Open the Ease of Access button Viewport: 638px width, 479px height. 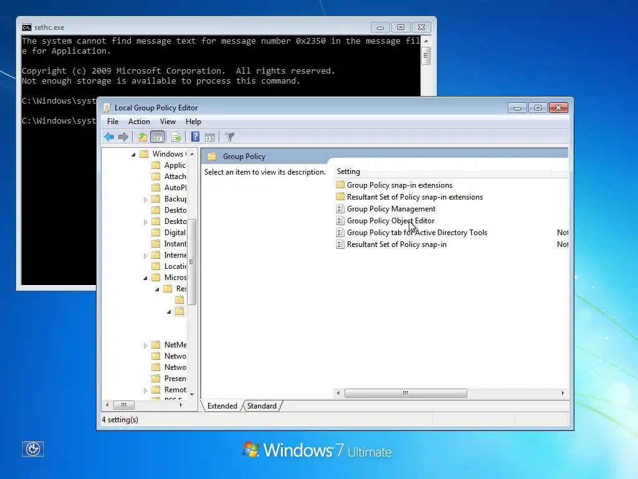point(33,449)
